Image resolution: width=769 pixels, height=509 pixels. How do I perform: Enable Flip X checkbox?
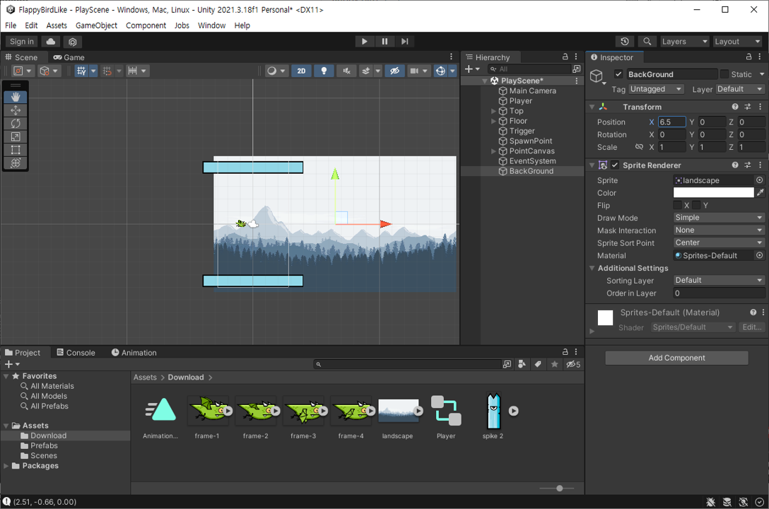pos(677,205)
